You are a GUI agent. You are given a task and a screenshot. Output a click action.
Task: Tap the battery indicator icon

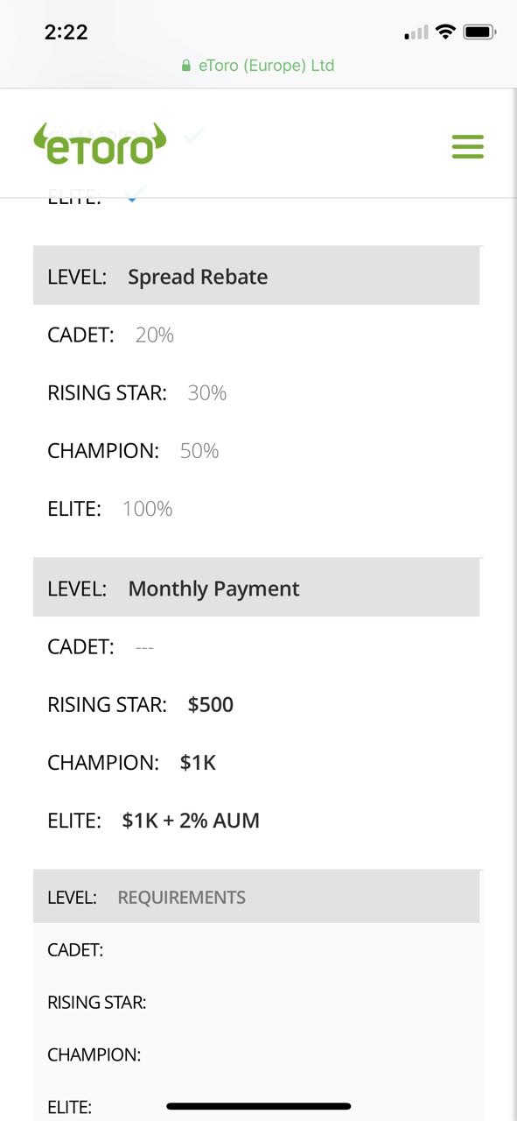point(479,32)
